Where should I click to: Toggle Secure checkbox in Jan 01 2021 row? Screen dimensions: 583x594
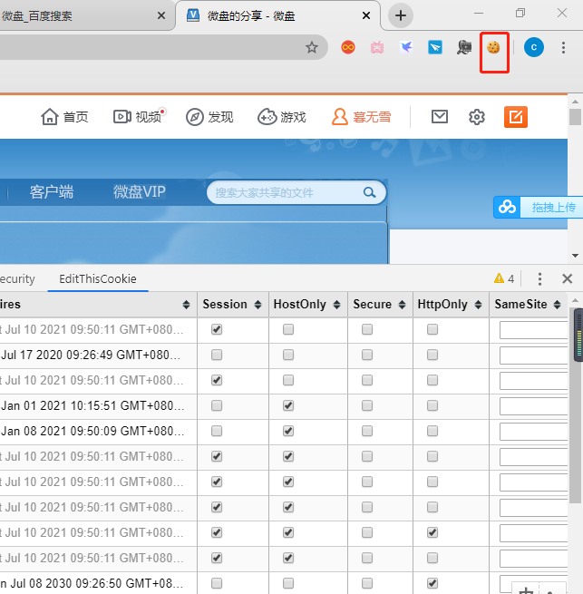pos(367,405)
